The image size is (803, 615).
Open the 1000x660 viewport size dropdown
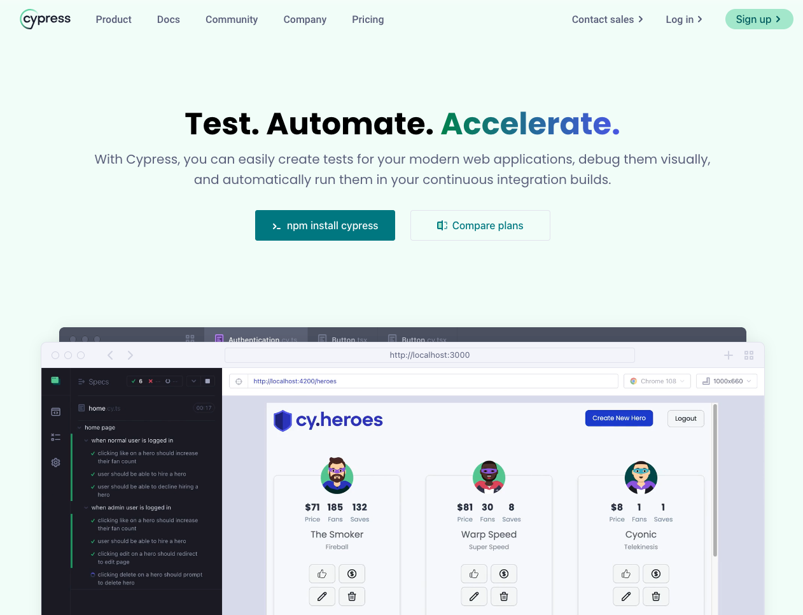tap(726, 381)
